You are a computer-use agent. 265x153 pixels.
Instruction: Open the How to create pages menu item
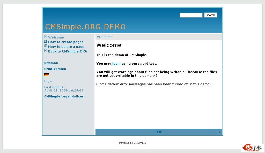[65, 42]
